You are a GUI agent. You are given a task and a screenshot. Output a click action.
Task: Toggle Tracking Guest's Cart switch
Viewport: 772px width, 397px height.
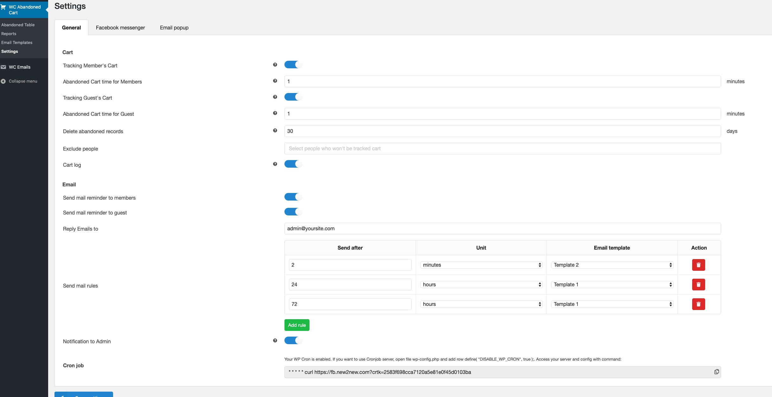tap(293, 97)
